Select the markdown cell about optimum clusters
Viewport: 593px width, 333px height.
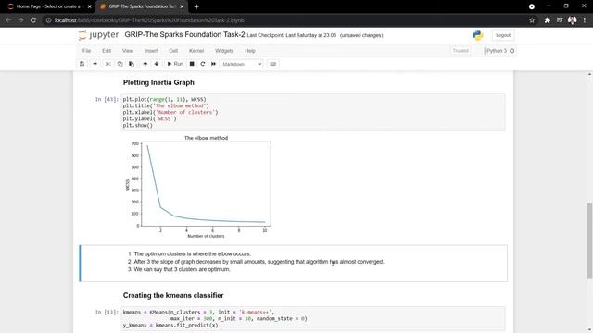point(294,263)
